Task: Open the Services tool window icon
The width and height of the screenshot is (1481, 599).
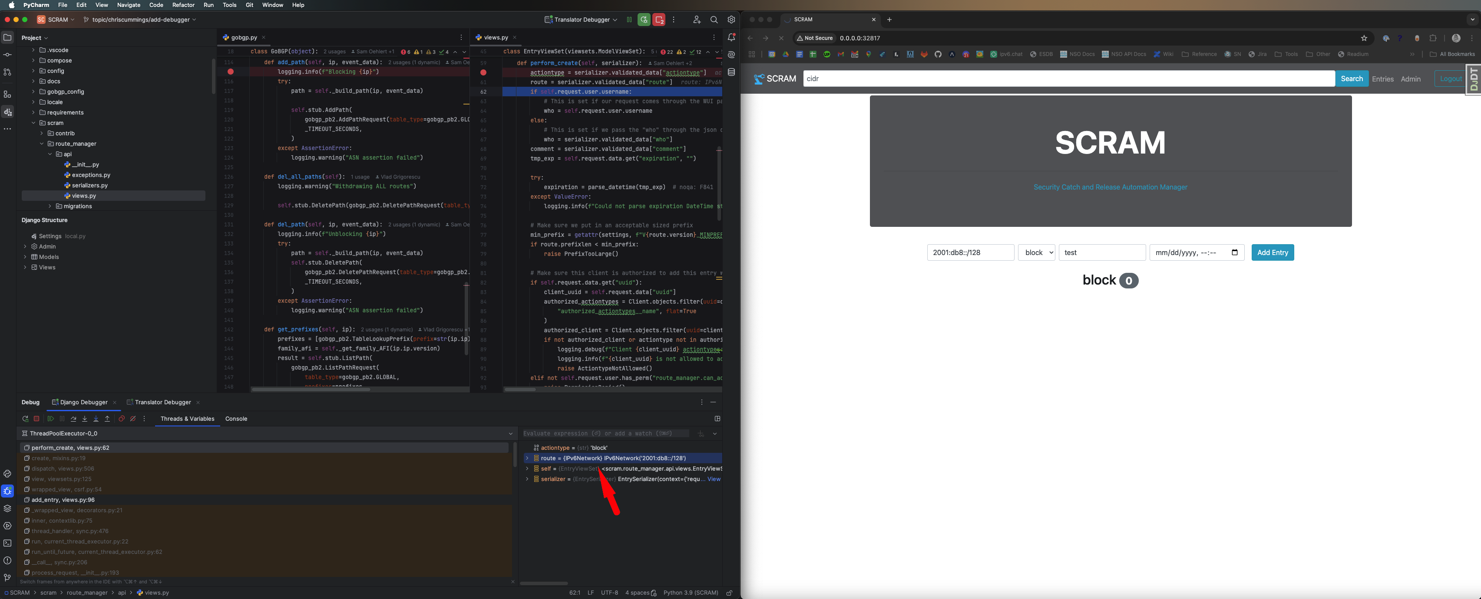Action: click(7, 526)
